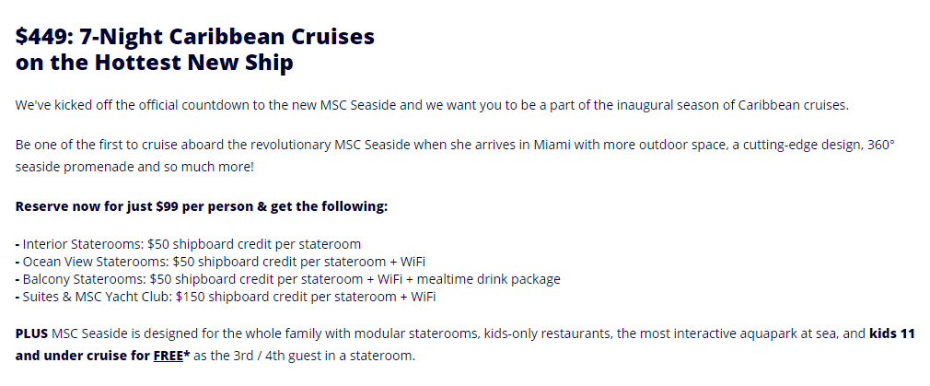Click the Balcony Staterooms list item

[x=287, y=279]
